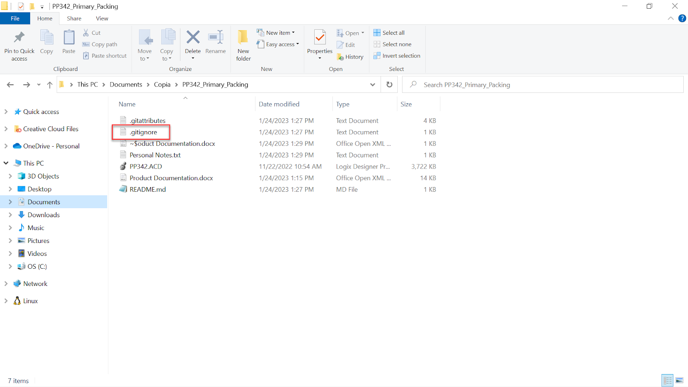Create a New folder
Viewport: 688px width, 387px height.
[x=243, y=45]
